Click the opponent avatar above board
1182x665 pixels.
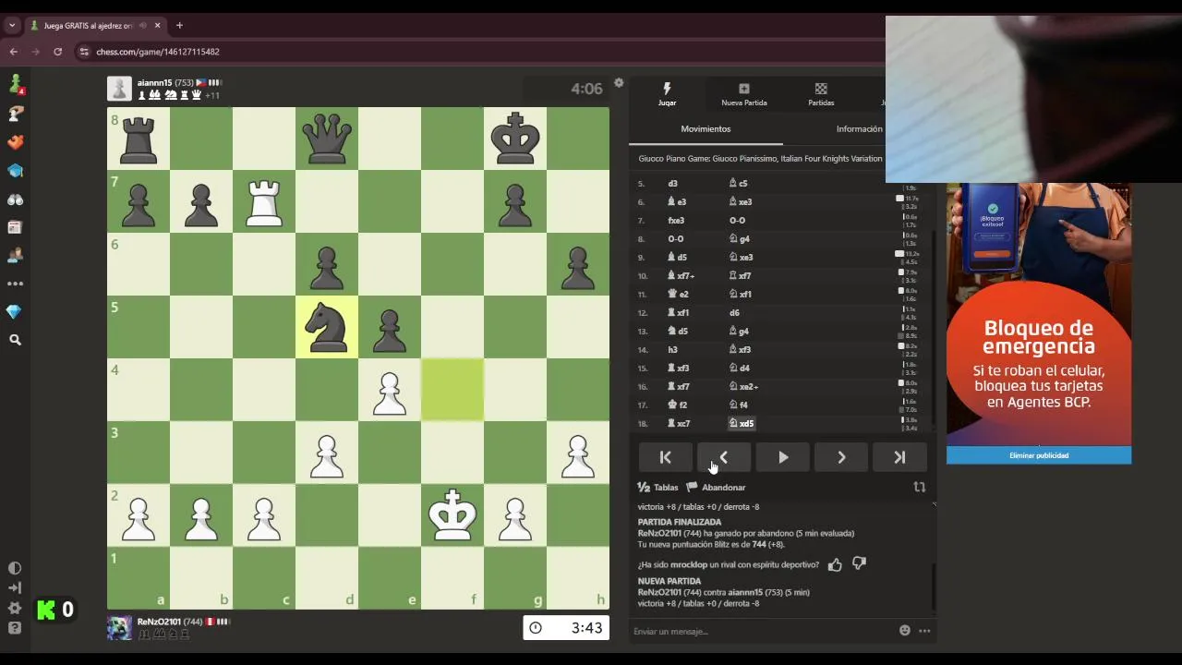pyautogui.click(x=119, y=89)
